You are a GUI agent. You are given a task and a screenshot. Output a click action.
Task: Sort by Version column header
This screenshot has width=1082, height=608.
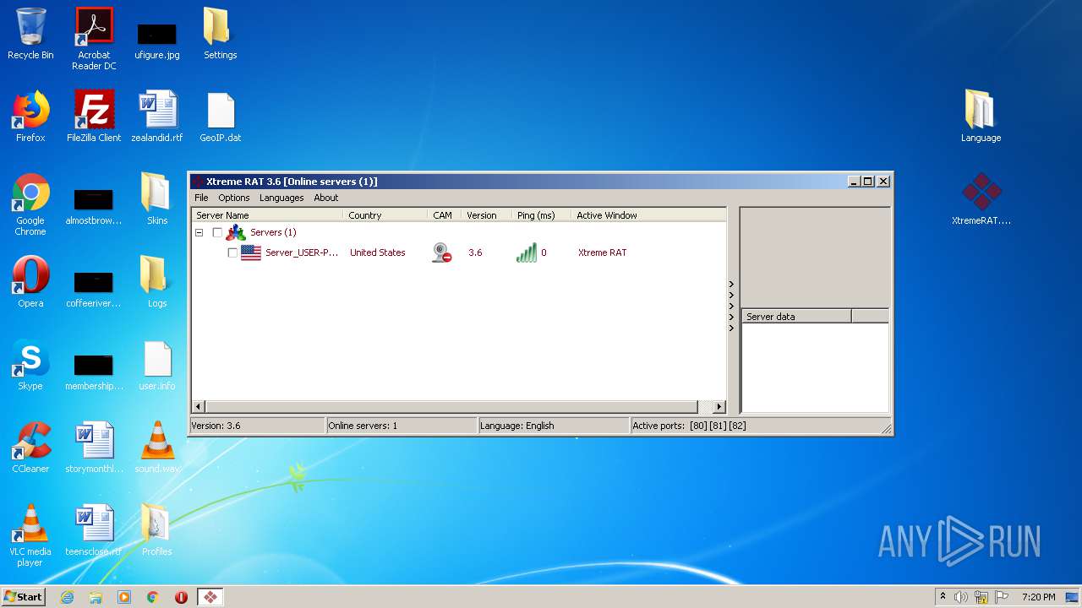[487, 215]
